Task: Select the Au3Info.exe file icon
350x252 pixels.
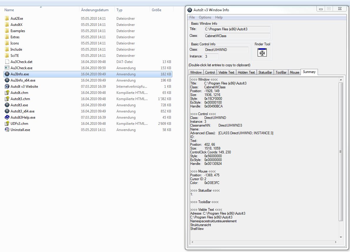Action: (7, 74)
